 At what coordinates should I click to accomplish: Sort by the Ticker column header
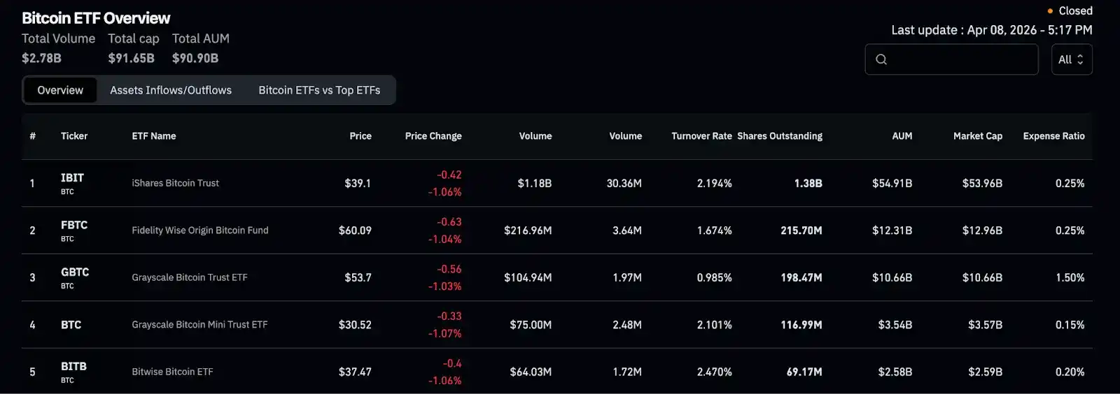click(74, 136)
